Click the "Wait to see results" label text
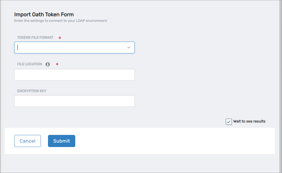 point(249,121)
